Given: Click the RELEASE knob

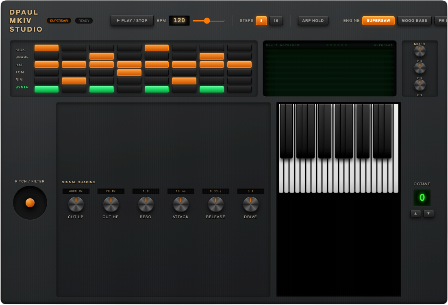Looking at the screenshot, I should (x=216, y=204).
